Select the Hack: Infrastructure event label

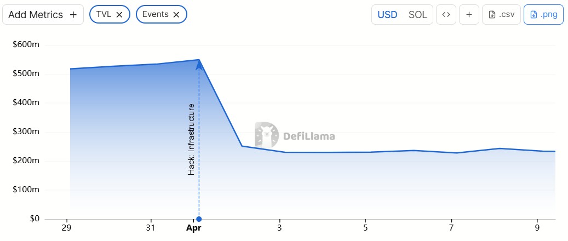[x=191, y=139]
